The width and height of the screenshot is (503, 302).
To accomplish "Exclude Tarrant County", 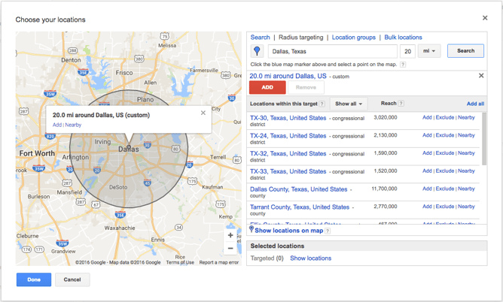I will click(x=445, y=207).
